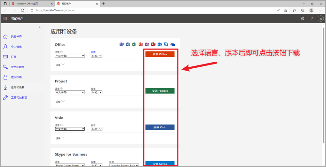Open the browser favorites star icon

coord(294,10)
